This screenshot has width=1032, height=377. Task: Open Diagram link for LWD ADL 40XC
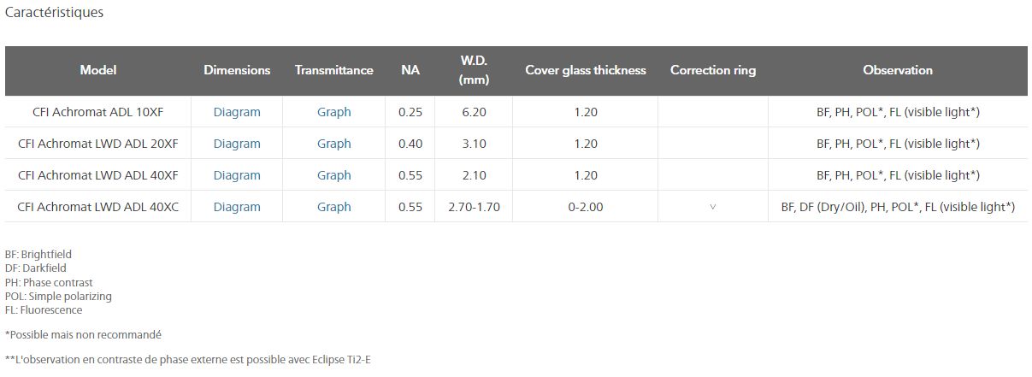[x=237, y=207]
